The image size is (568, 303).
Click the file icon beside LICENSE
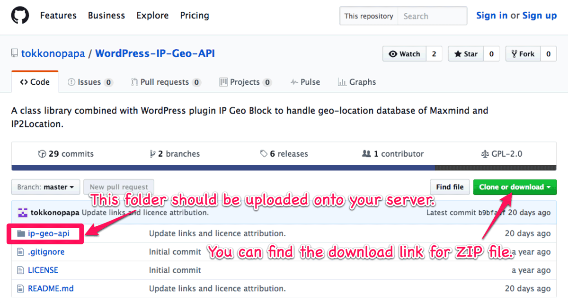point(20,270)
